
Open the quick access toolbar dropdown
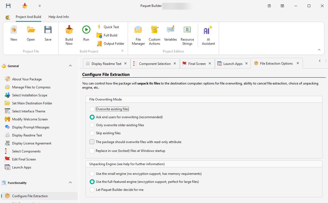39,6
